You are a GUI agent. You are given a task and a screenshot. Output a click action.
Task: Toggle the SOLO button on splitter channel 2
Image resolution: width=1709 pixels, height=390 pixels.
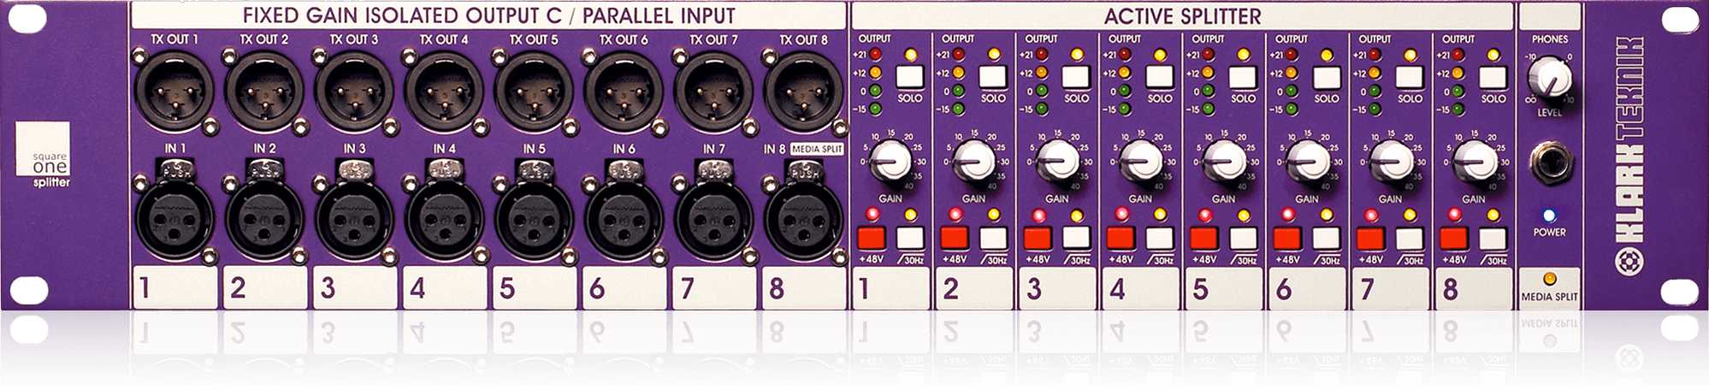coord(994,77)
